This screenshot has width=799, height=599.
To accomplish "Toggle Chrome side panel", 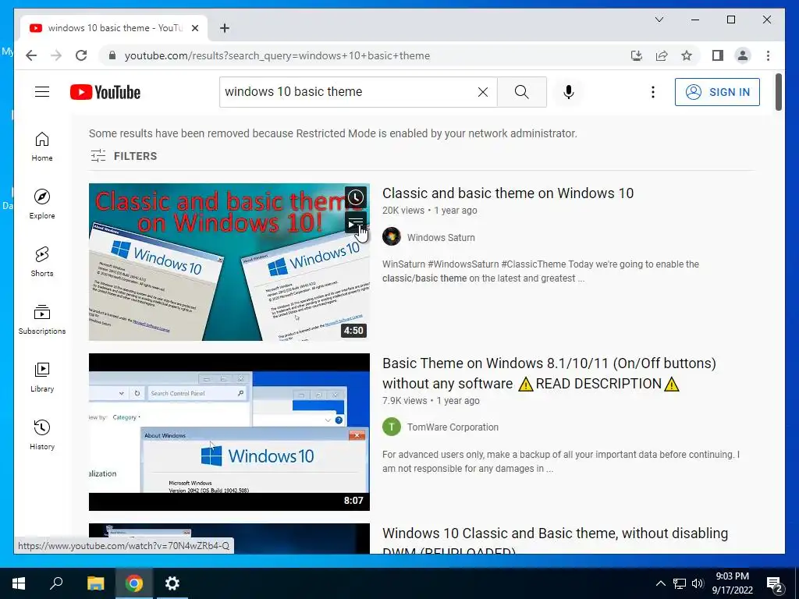I will pyautogui.click(x=718, y=55).
